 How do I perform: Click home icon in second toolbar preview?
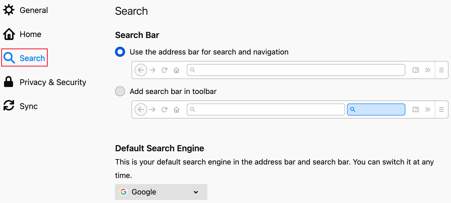click(177, 109)
